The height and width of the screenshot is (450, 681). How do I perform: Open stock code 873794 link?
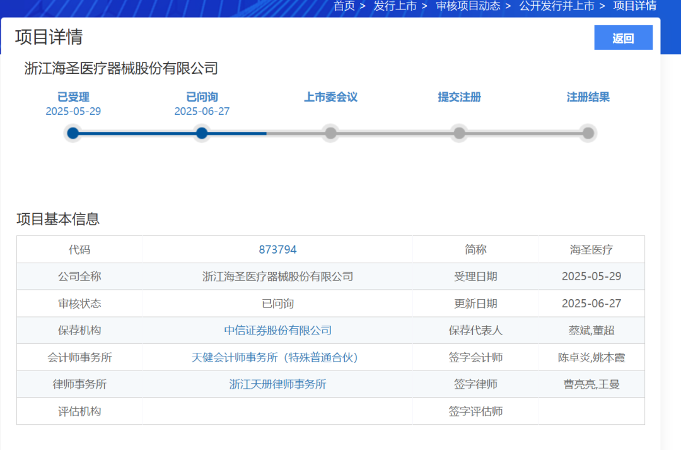[x=277, y=249]
